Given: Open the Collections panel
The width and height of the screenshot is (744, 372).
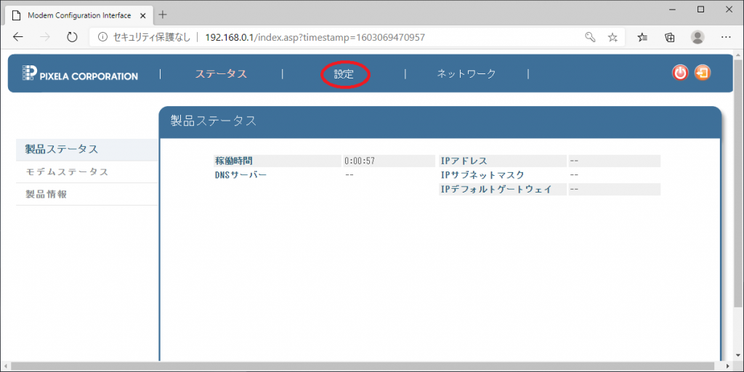Looking at the screenshot, I should (670, 37).
